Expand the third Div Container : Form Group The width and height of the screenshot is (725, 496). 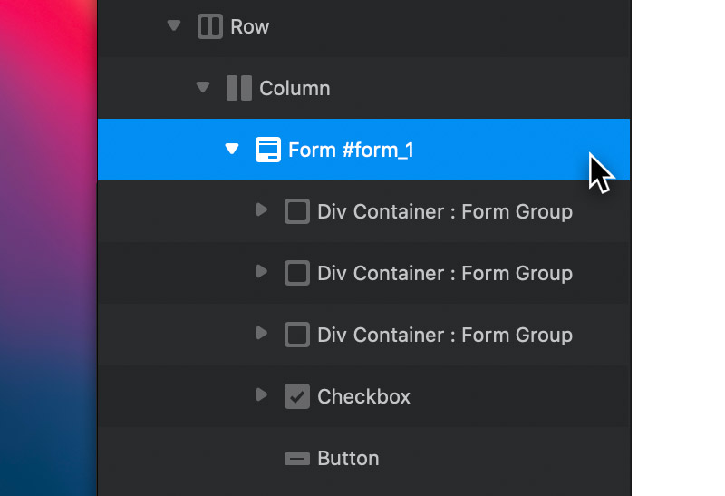point(262,333)
